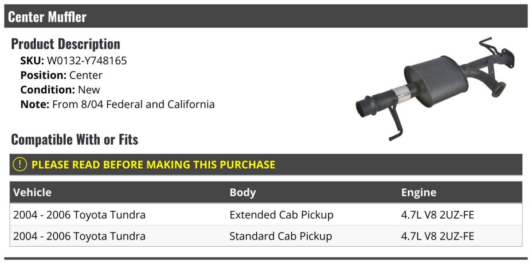Screen dimensions: 532x264
Task: Click the Body column header
Action: coord(243,193)
